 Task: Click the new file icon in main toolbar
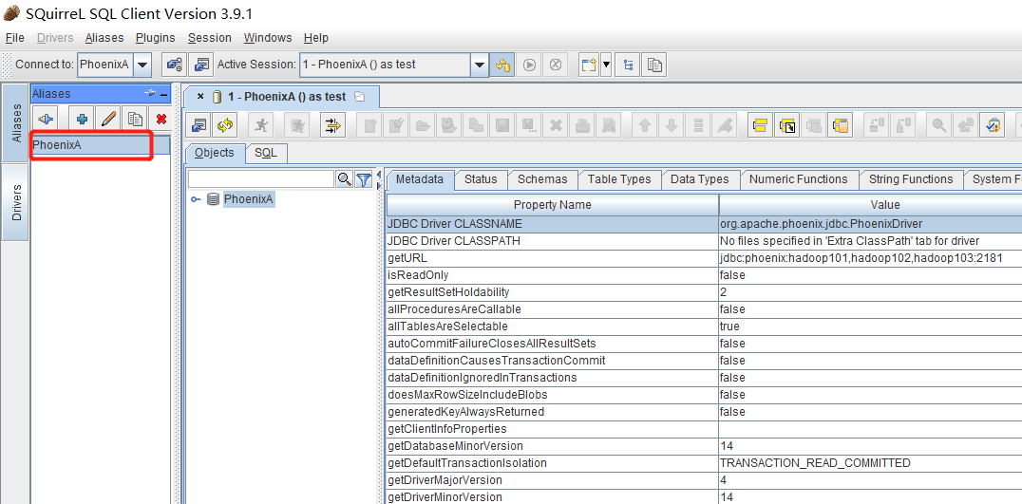[x=590, y=65]
